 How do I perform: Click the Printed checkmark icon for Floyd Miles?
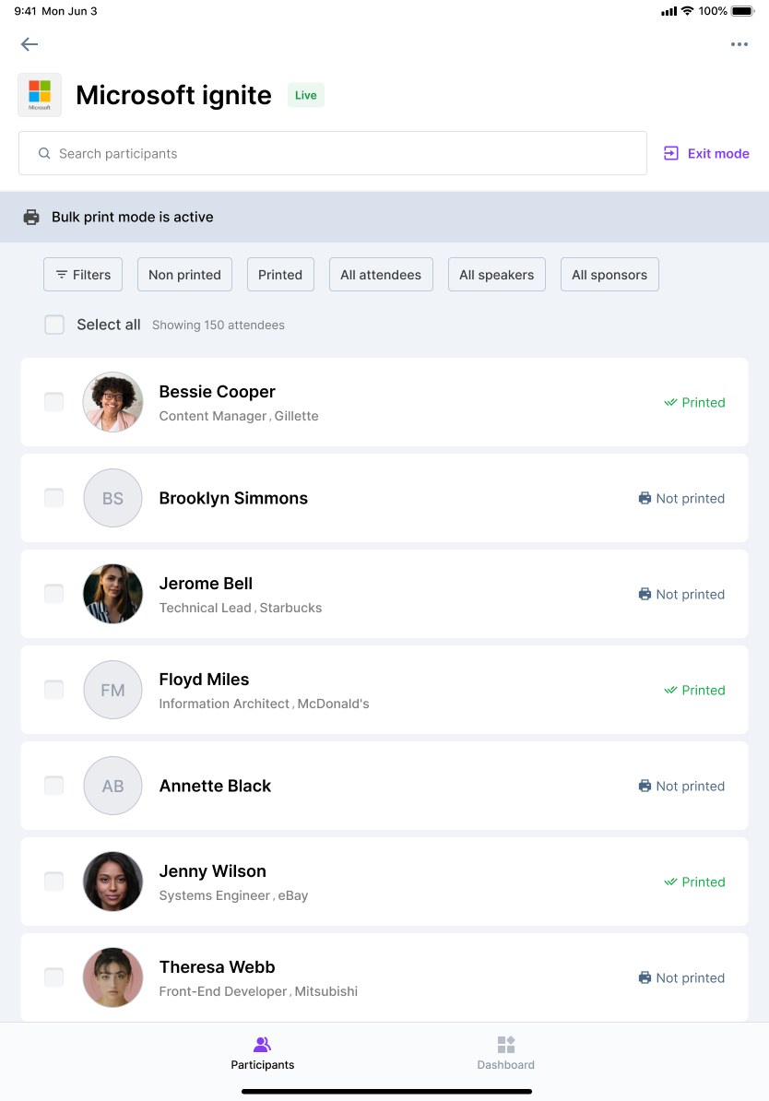[670, 691]
